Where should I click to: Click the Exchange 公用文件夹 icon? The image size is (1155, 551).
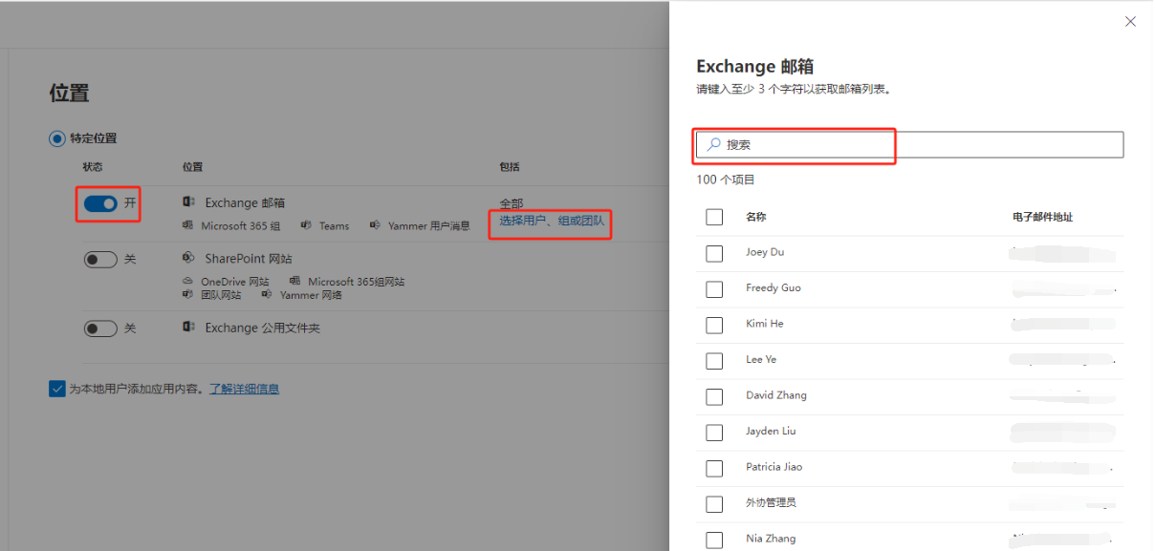(188, 327)
